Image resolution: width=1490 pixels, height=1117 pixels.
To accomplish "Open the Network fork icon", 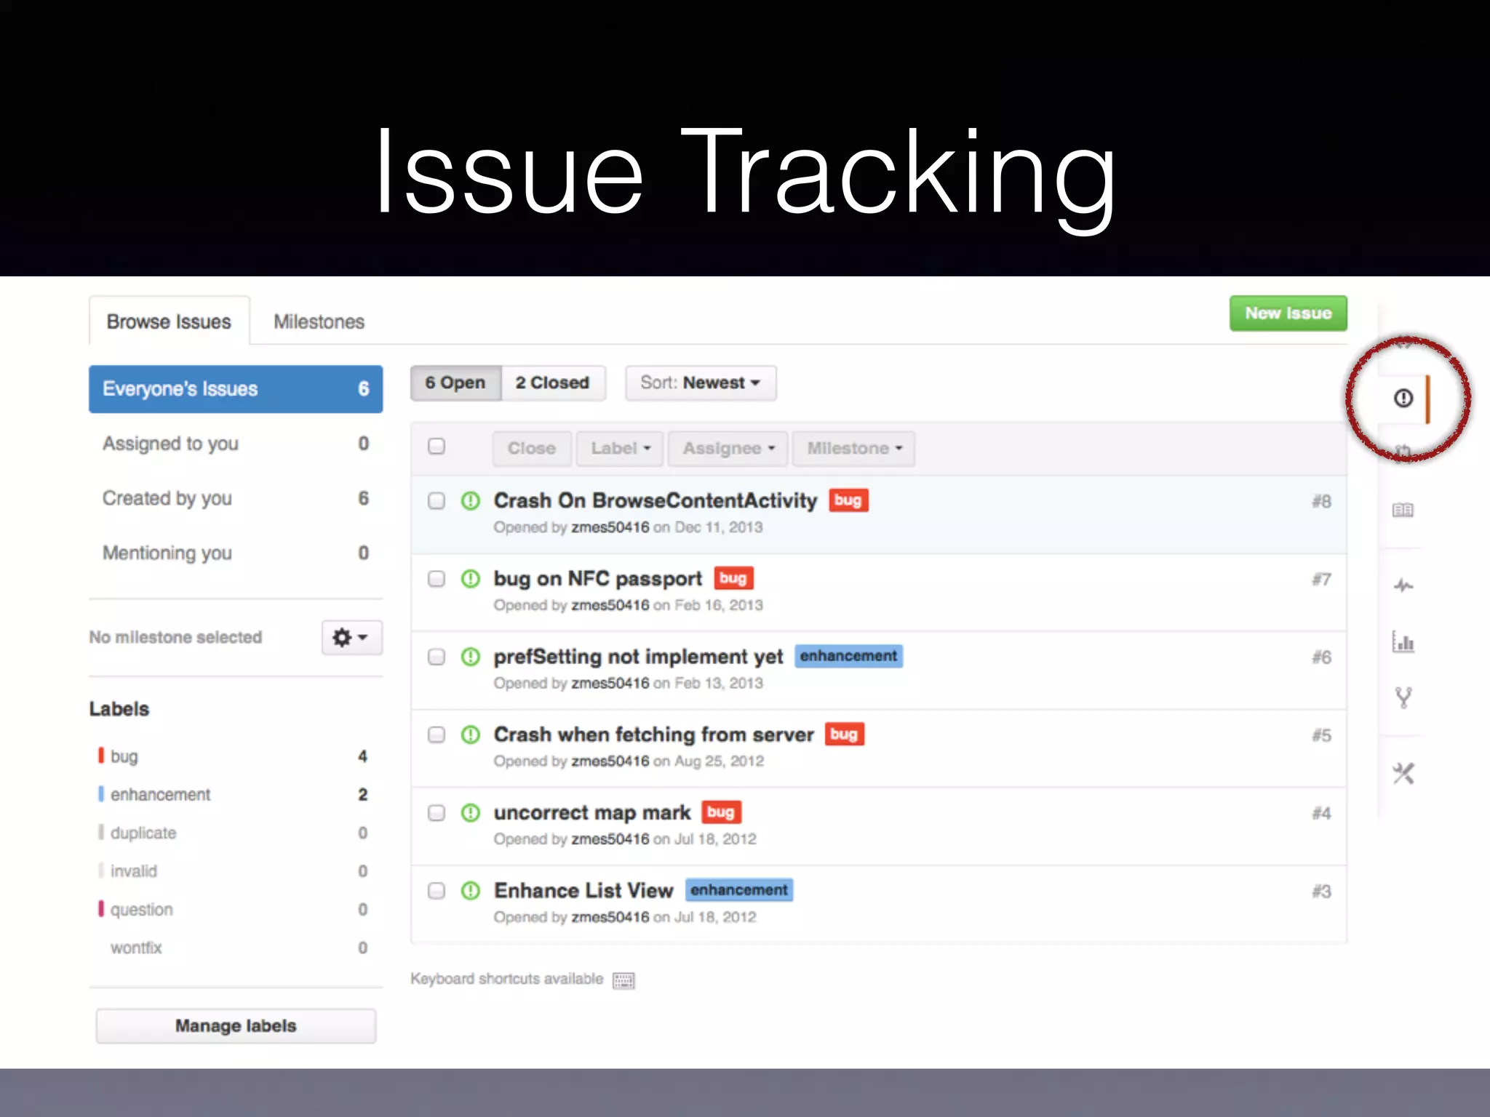I will pos(1403,698).
